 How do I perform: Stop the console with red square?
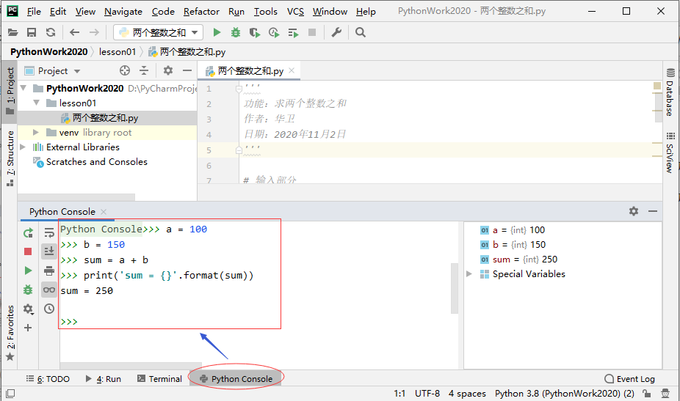[x=28, y=251]
